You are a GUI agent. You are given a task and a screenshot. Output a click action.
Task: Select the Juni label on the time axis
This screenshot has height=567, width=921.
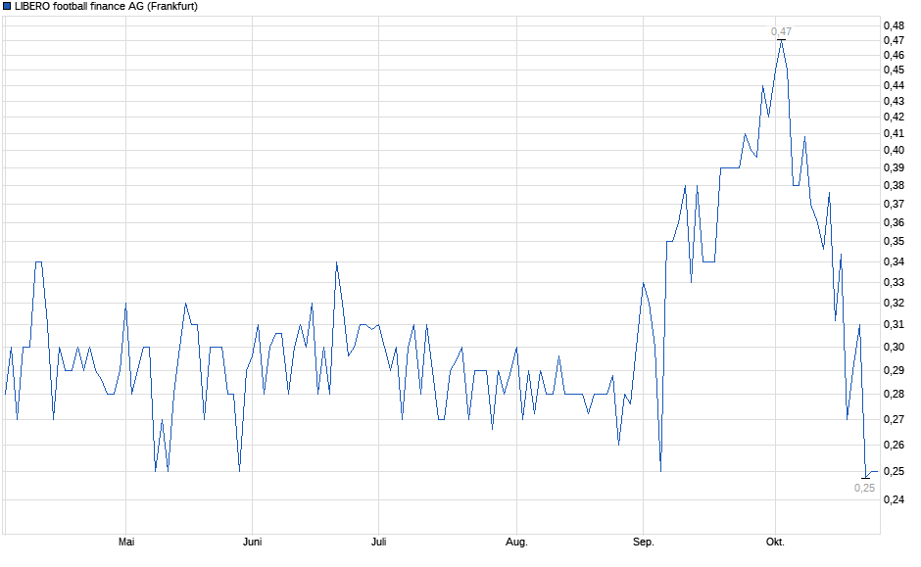point(252,542)
